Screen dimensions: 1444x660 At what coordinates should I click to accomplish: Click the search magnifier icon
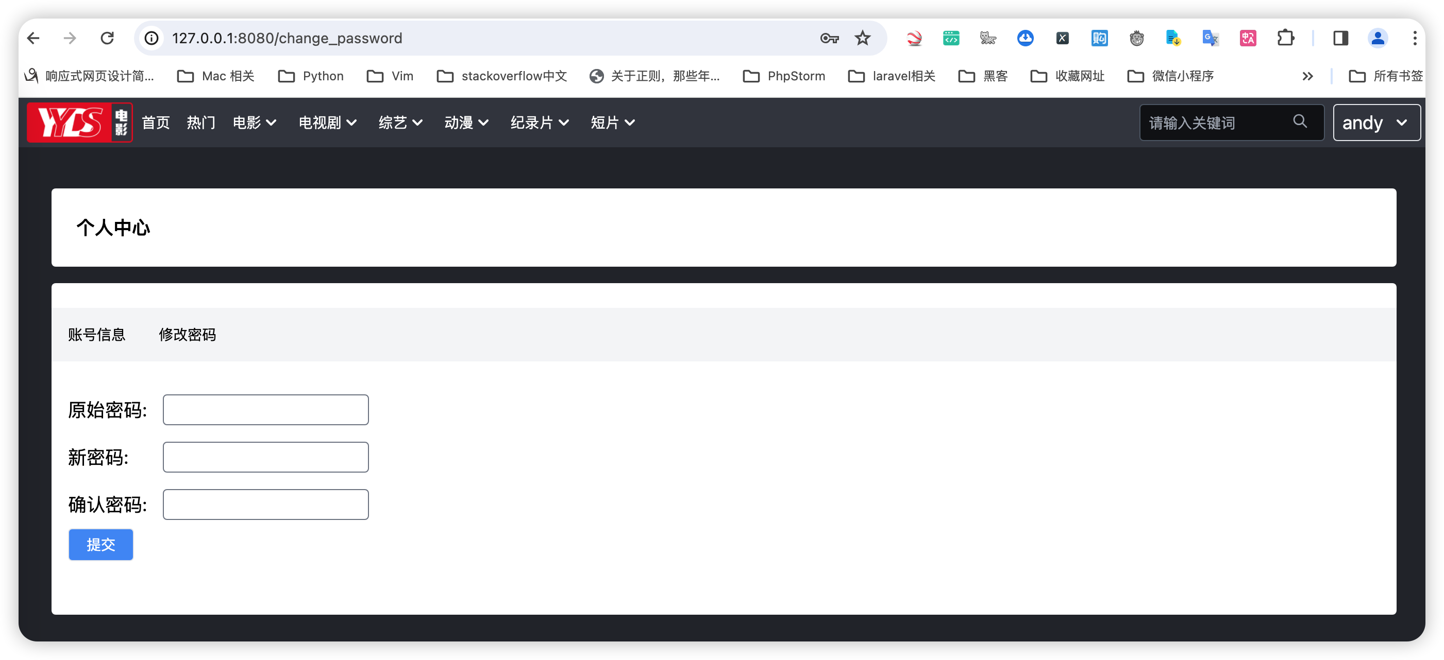coord(1301,122)
